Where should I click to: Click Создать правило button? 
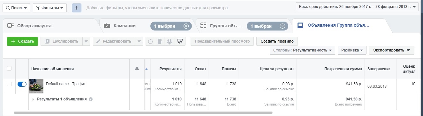[277, 41]
